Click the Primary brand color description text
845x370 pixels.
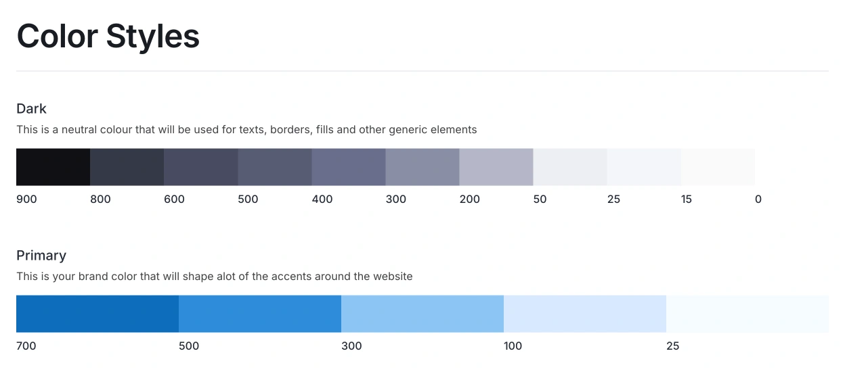[x=214, y=277]
